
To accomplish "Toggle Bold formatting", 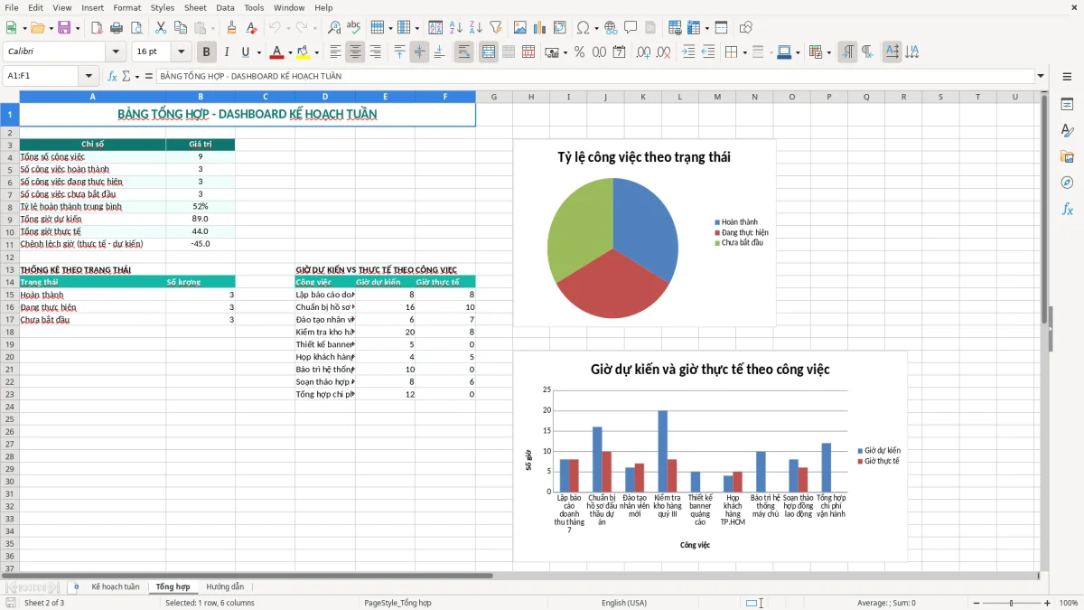I will 207,52.
